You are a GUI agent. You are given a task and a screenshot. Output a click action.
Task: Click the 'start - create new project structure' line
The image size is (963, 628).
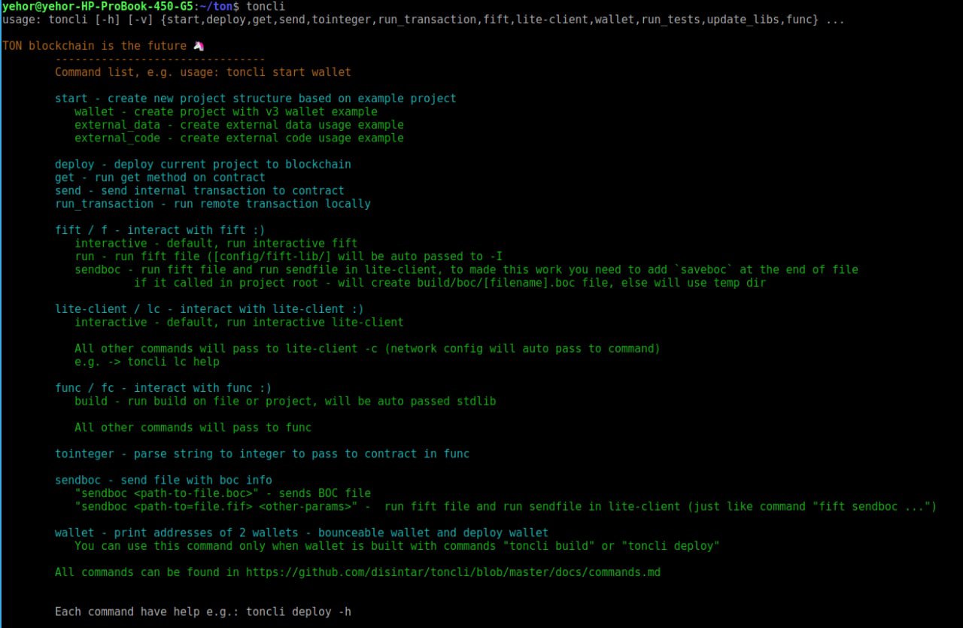point(256,99)
